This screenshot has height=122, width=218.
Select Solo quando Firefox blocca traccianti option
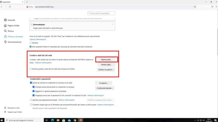pos(31,47)
